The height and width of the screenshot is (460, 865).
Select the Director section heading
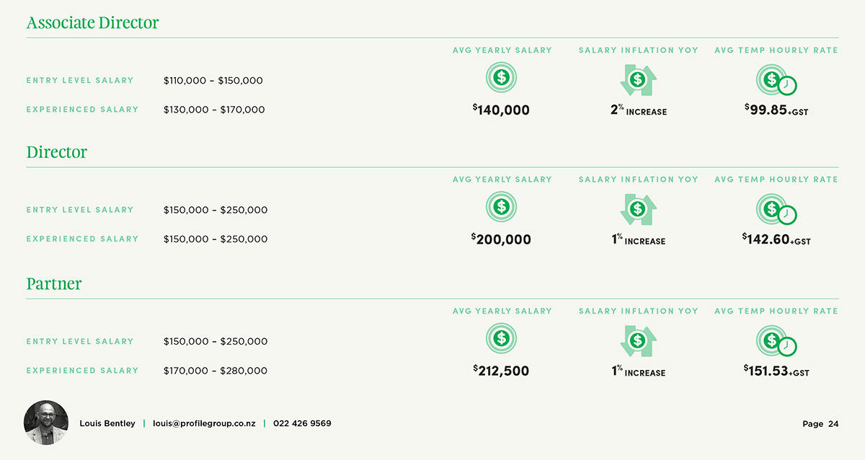(57, 153)
